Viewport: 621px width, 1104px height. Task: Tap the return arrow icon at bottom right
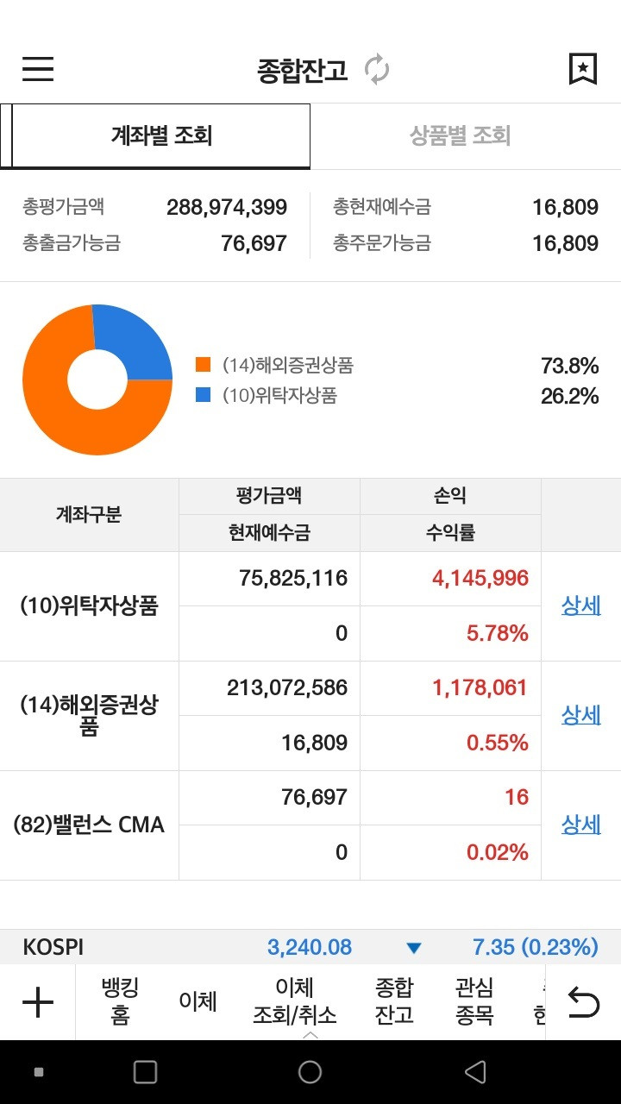pyautogui.click(x=583, y=1002)
